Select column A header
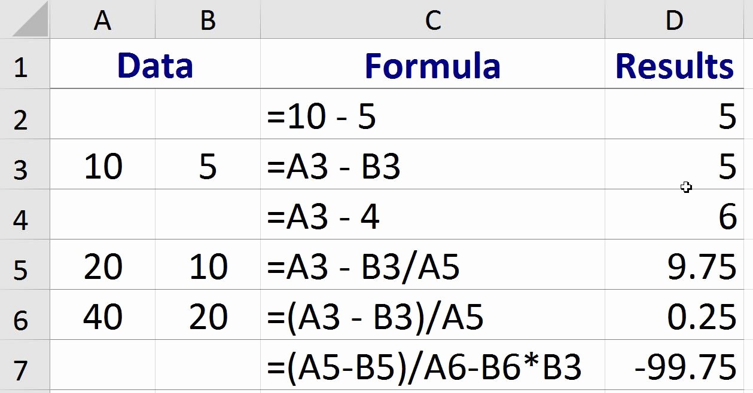The width and height of the screenshot is (753, 393). 103,18
